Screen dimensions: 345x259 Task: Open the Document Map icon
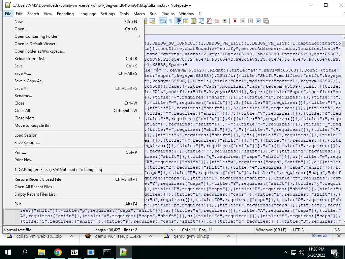tap(194, 21)
